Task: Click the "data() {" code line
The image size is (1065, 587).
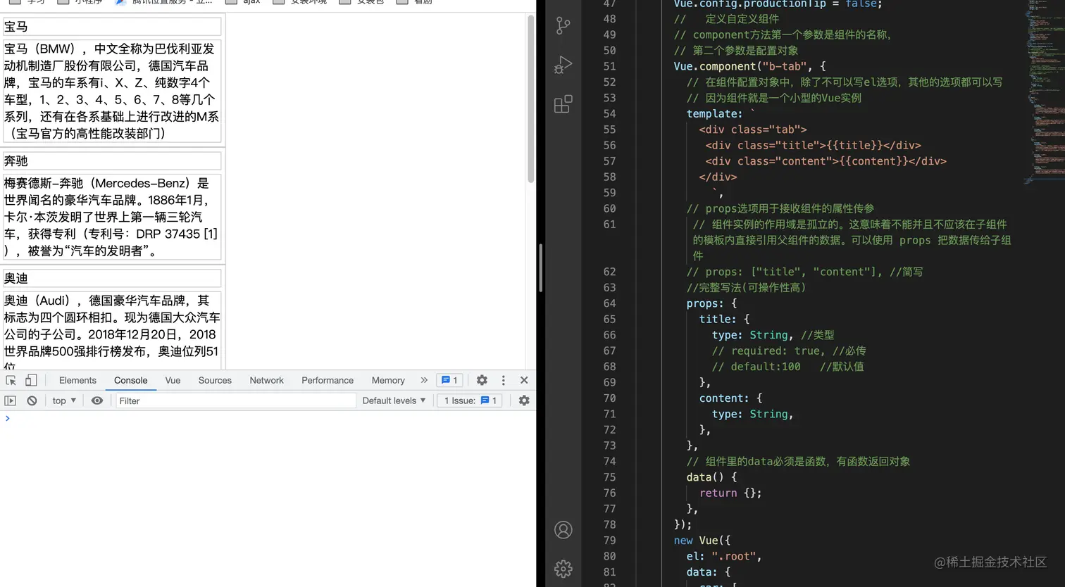Action: tap(711, 477)
